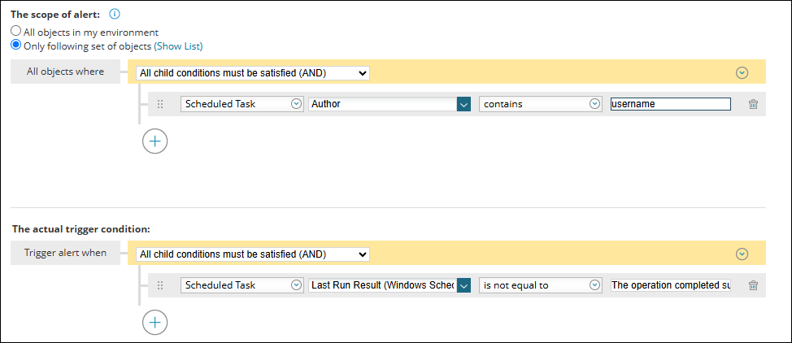Image resolution: width=792 pixels, height=343 pixels.
Task: Expand the trigger condition group options chevron
Action: (742, 254)
